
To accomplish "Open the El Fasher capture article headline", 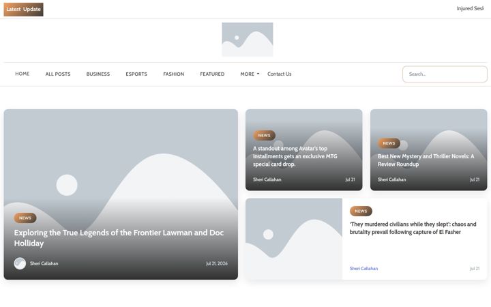I will (x=413, y=228).
